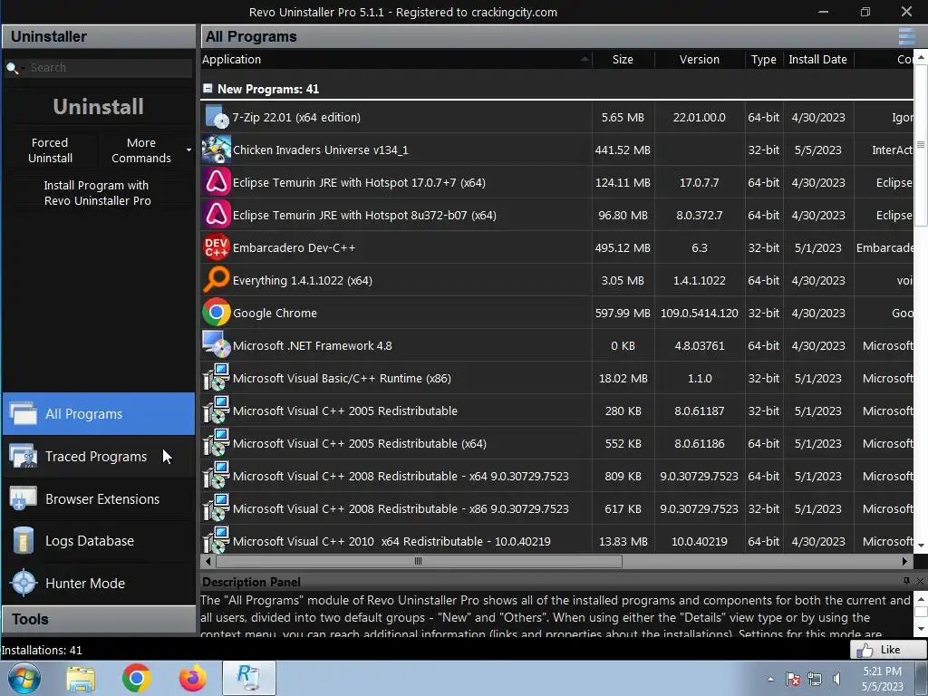Select Visual C++ 2008 Redistributable x86 row
928x696 pixels.
tap(556, 508)
